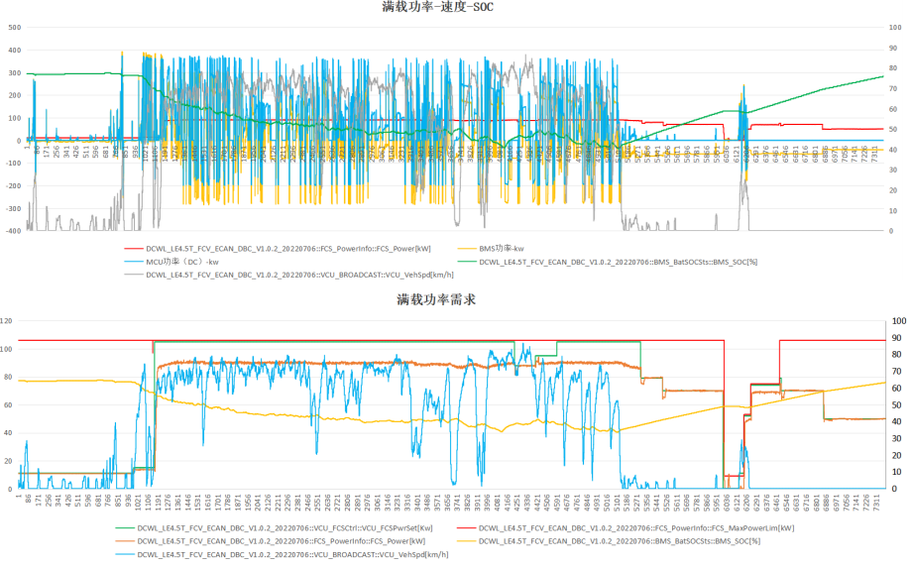Click the blue MCU功率 (DC) legend marker
910x568 pixels.
point(134,262)
